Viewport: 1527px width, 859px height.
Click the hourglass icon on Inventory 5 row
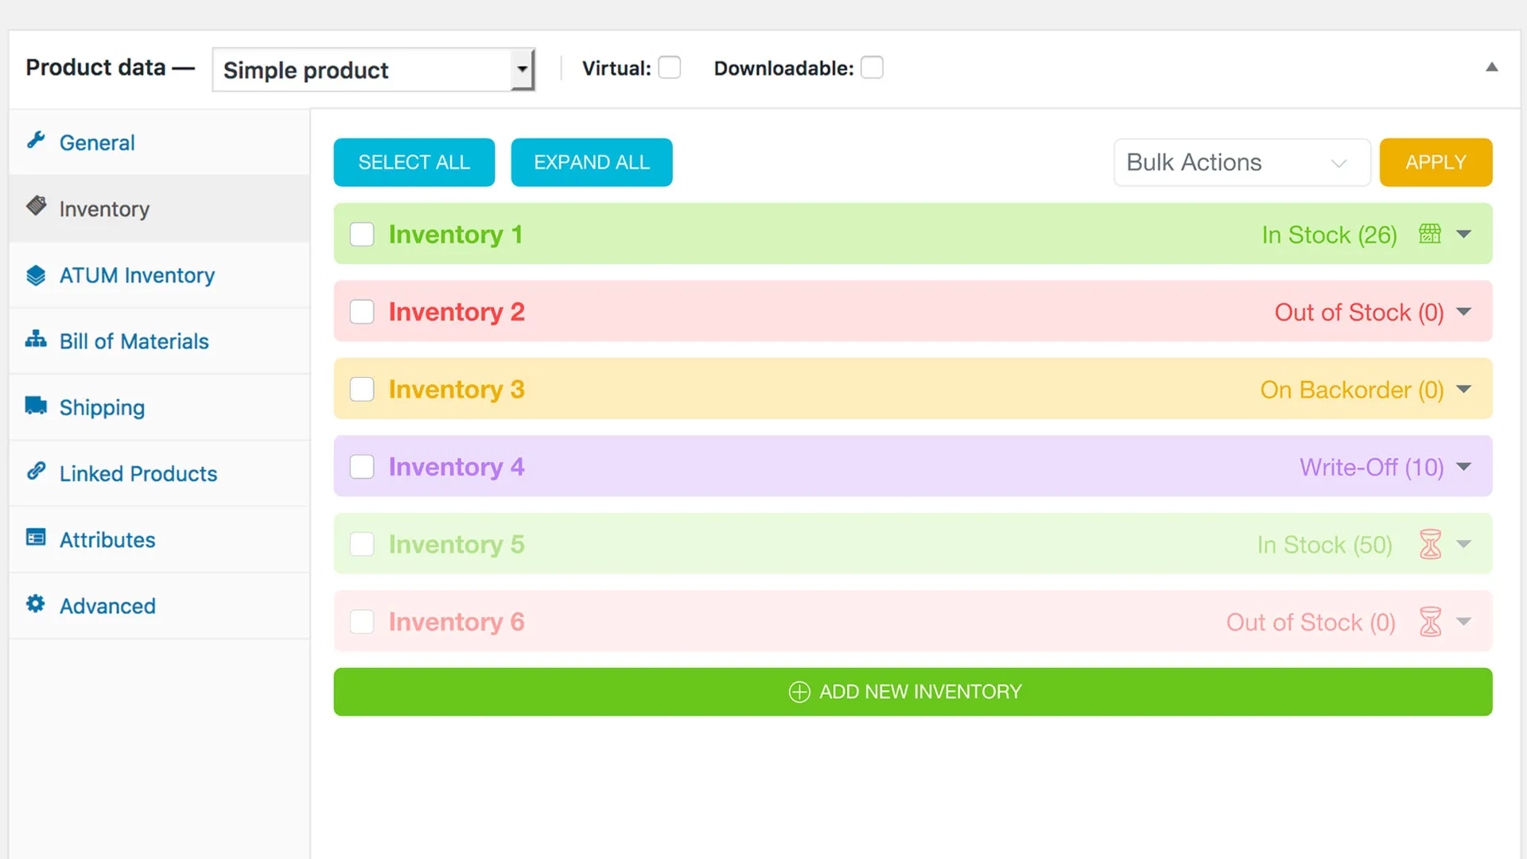(x=1430, y=544)
